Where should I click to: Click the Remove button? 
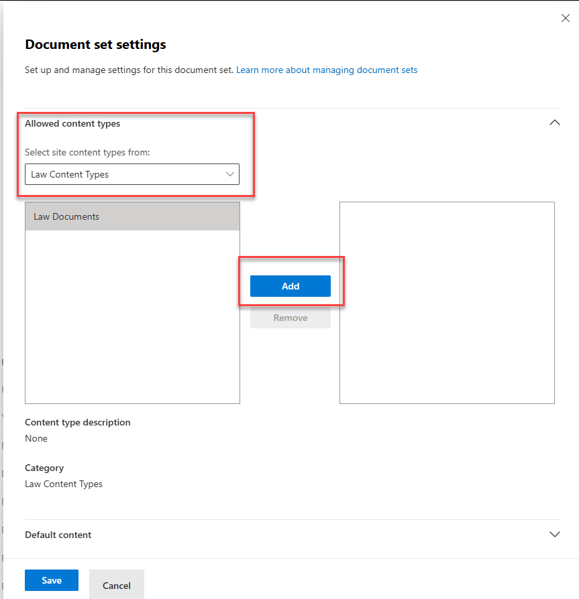click(290, 318)
